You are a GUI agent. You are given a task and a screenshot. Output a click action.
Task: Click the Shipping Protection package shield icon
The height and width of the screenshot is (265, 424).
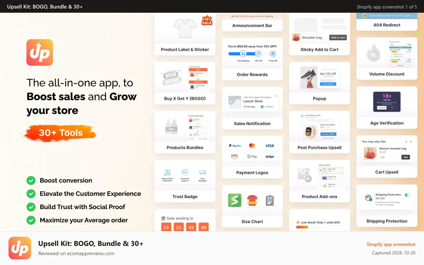(x=369, y=198)
